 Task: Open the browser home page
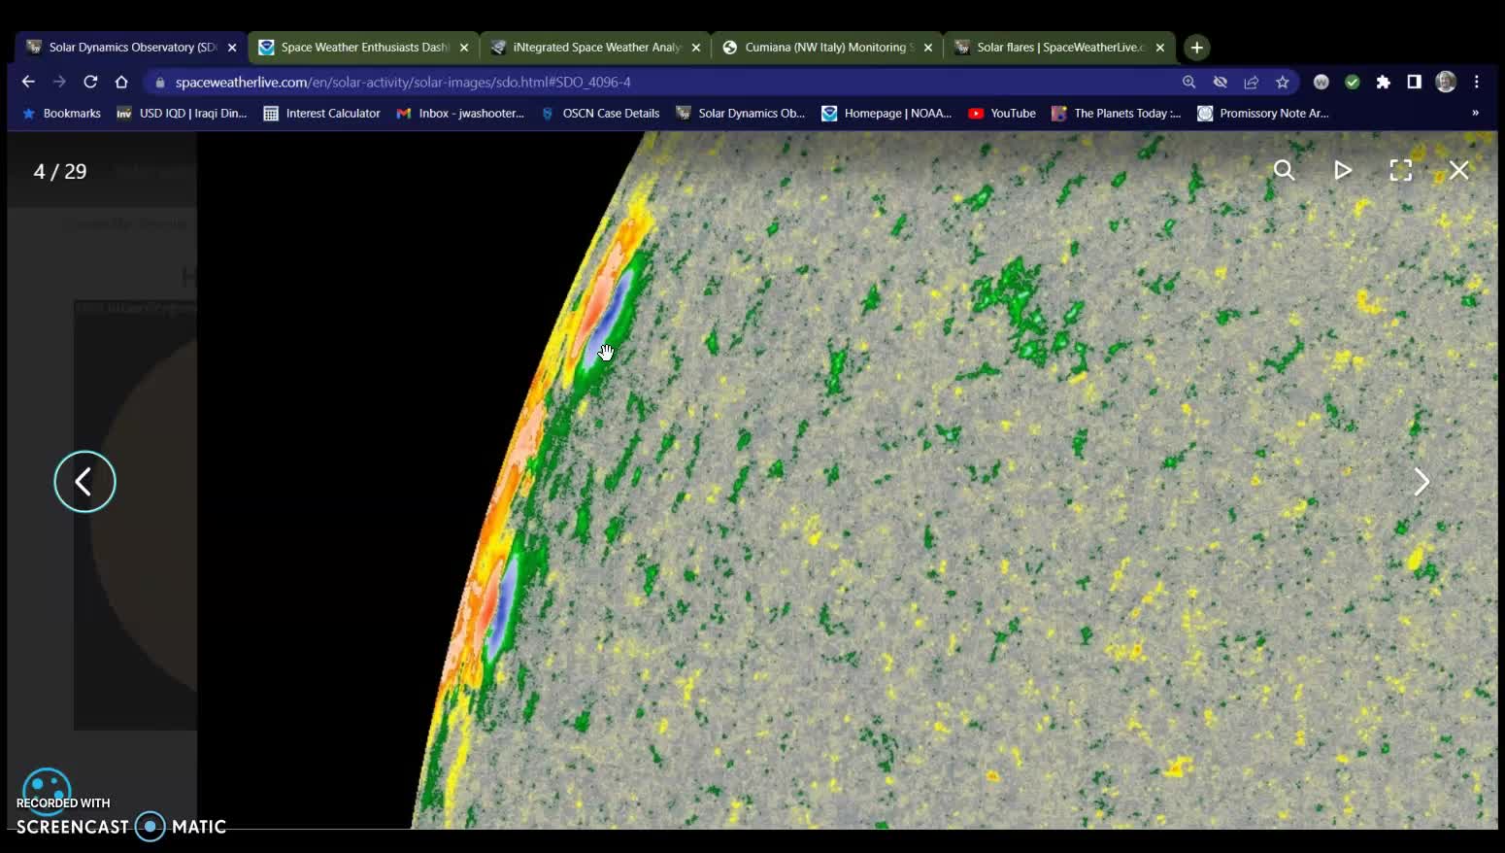(121, 82)
